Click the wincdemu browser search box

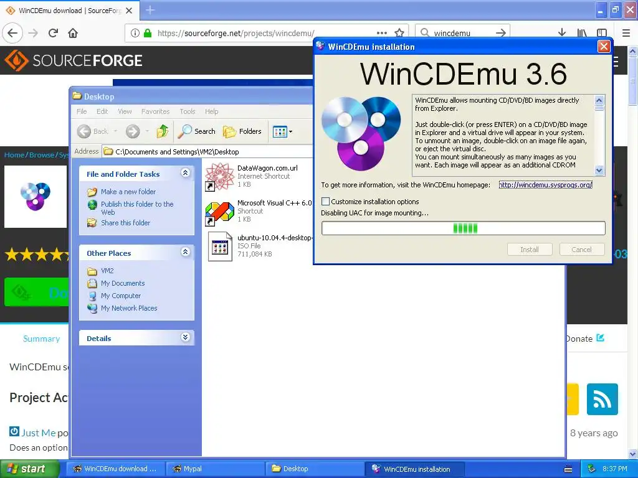pyautogui.click(x=462, y=33)
